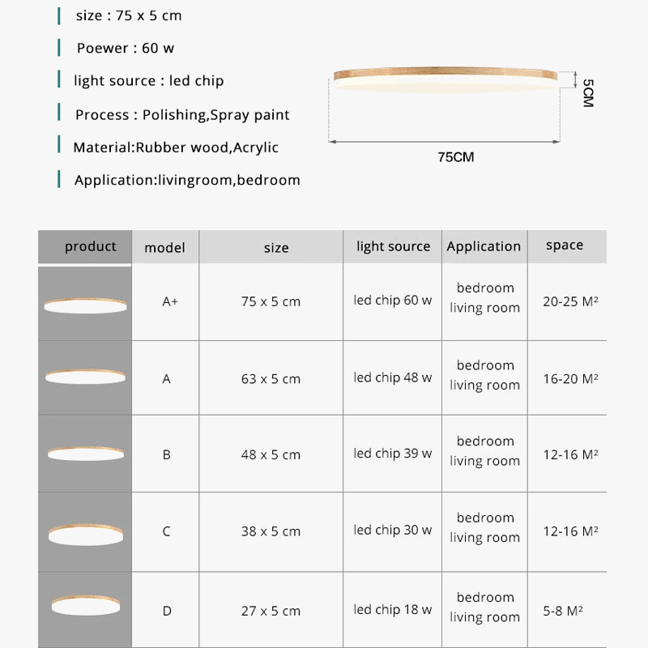Choose the model C lamp thumbnail
This screenshot has width=648, height=648.
pos(85,533)
